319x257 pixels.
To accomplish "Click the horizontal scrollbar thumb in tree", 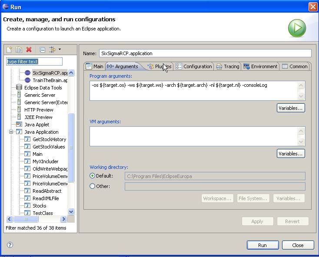I will (26, 219).
